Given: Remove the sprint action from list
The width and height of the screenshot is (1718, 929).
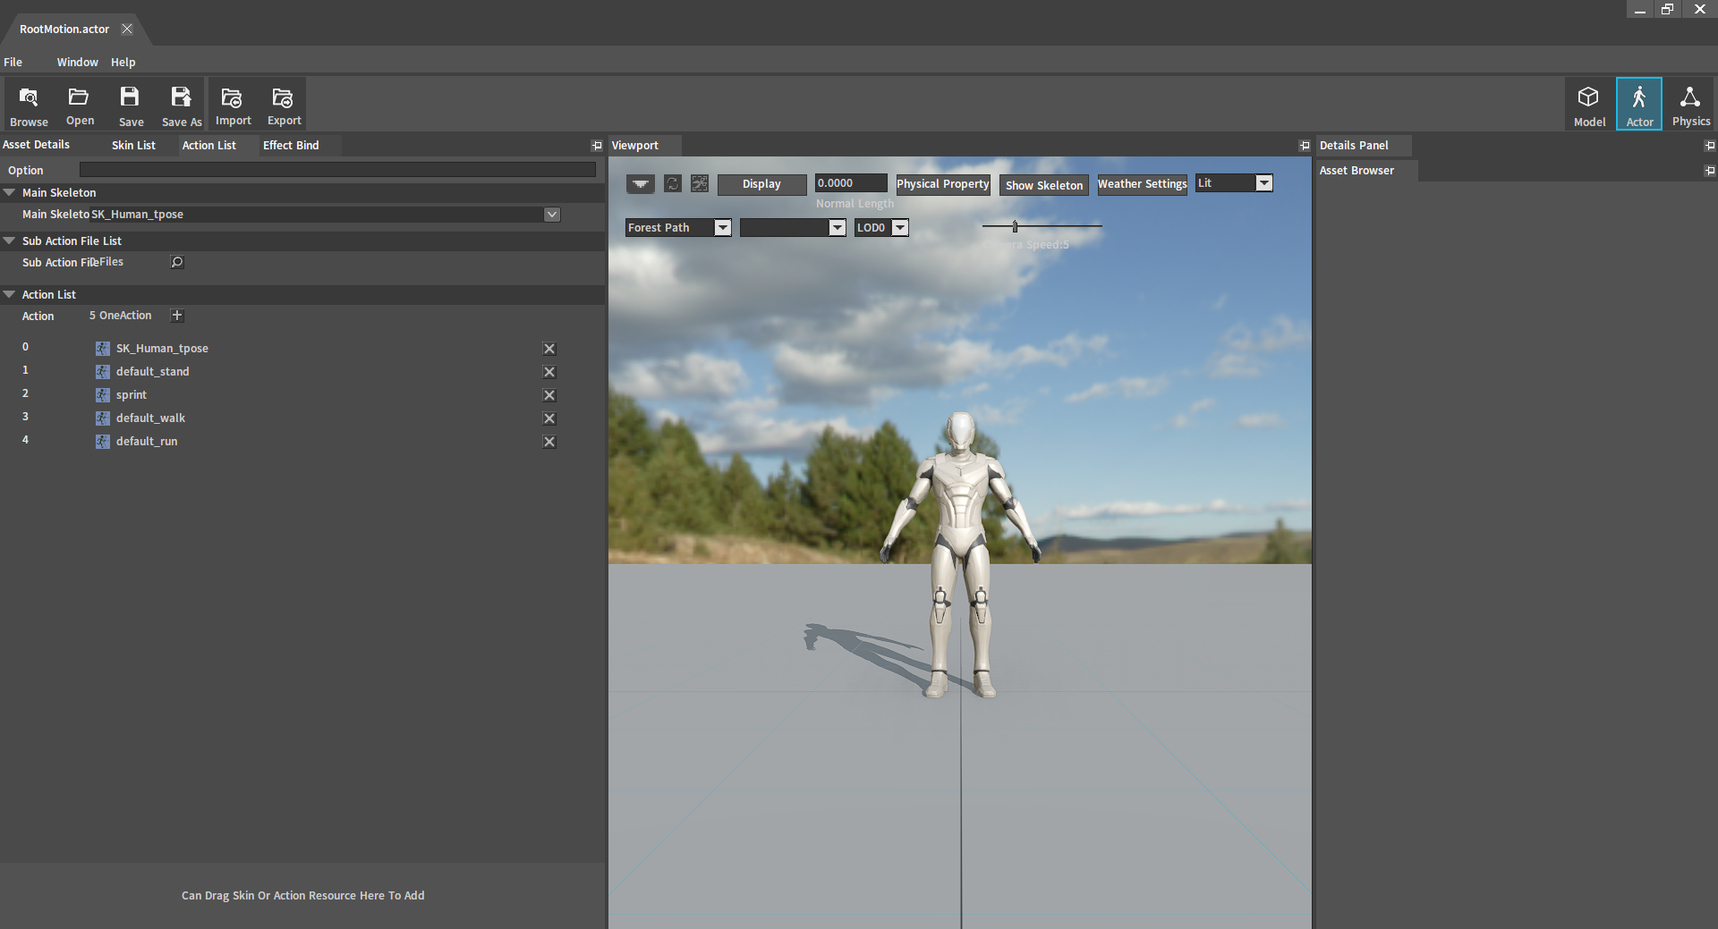Looking at the screenshot, I should click(x=549, y=395).
